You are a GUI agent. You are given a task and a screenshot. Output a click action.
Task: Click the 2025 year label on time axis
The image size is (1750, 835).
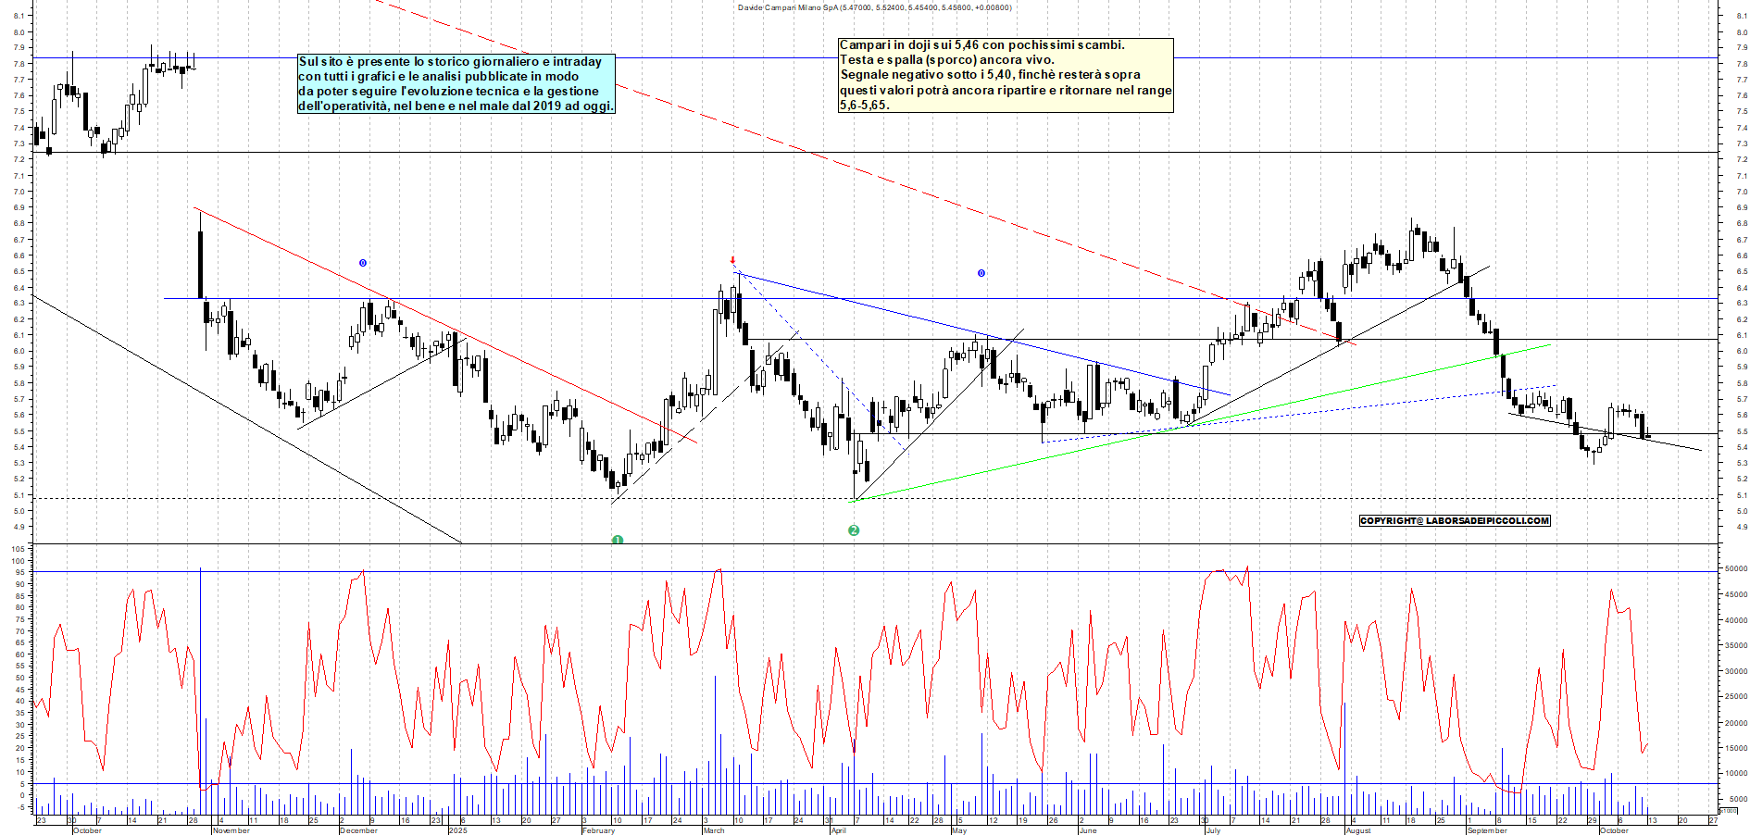click(457, 830)
